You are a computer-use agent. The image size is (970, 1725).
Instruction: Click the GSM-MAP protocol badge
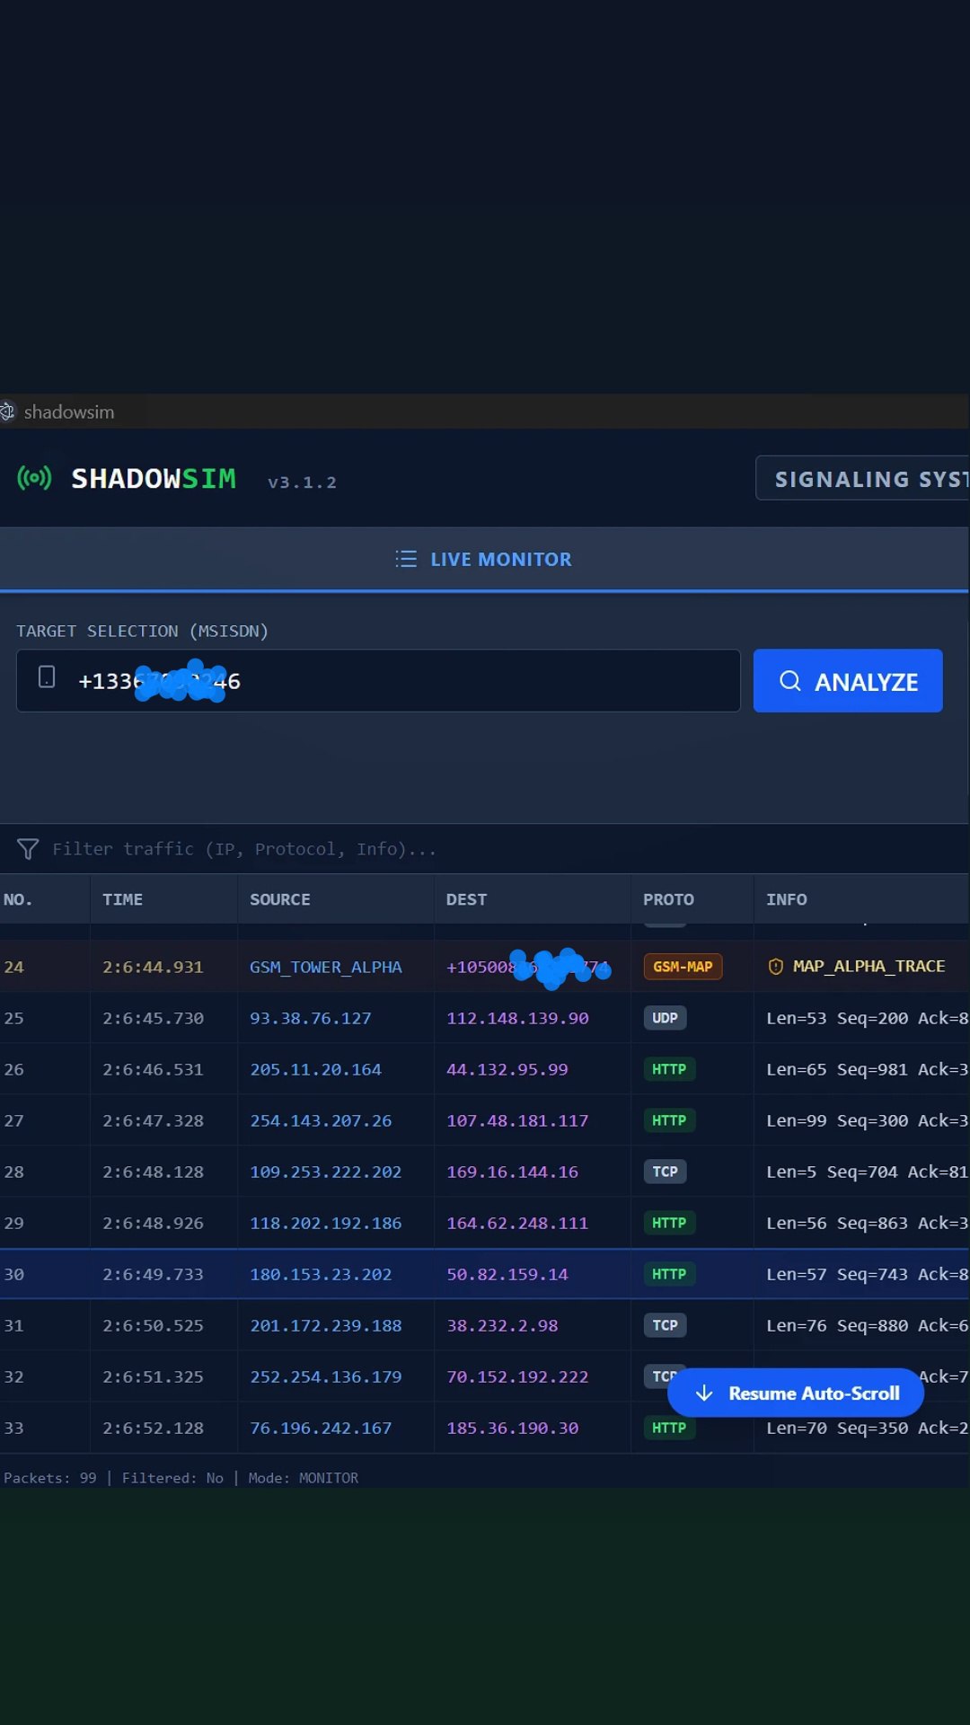pyautogui.click(x=683, y=967)
